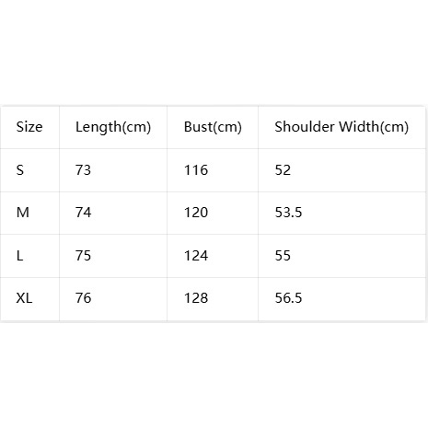Image resolution: width=428 pixels, height=428 pixels.
Task: Click the Shoulder Width(cm) column header
Action: click(x=341, y=127)
